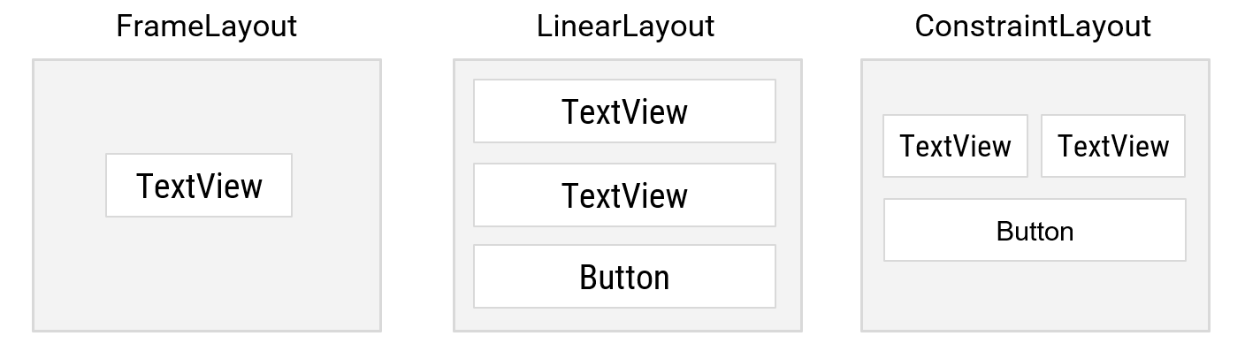Tap the bottom box in the LinearLayout stack

point(624,277)
